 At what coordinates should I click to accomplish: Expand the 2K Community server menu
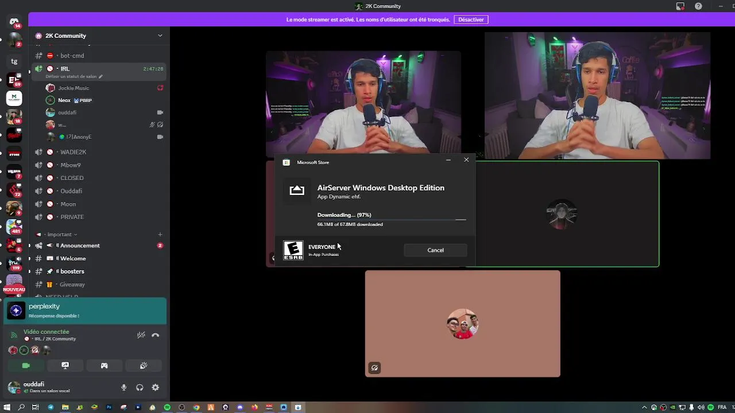tap(99, 36)
